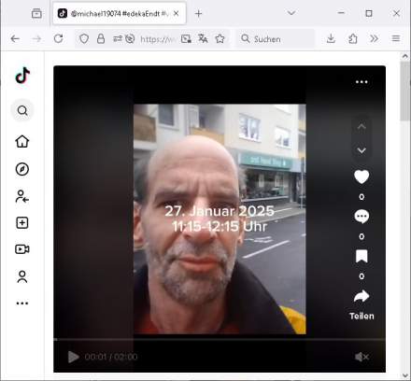The height and width of the screenshot is (381, 411).
Task: Click the Teilen share button
Action: coord(361,305)
